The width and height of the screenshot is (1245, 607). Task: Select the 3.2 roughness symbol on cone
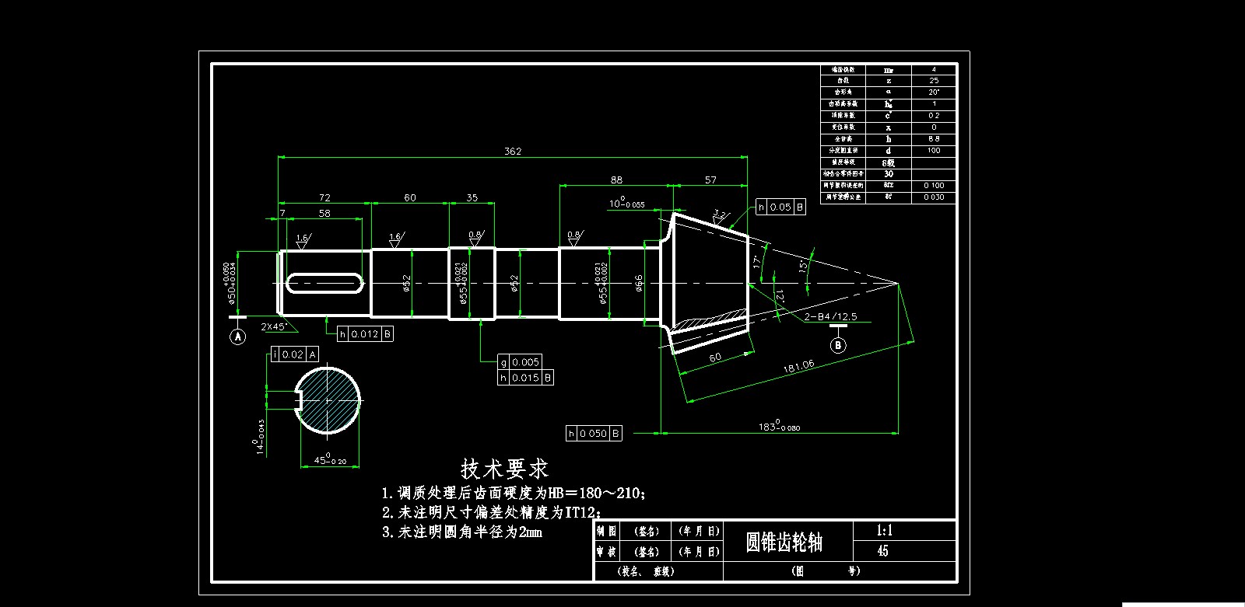(720, 215)
